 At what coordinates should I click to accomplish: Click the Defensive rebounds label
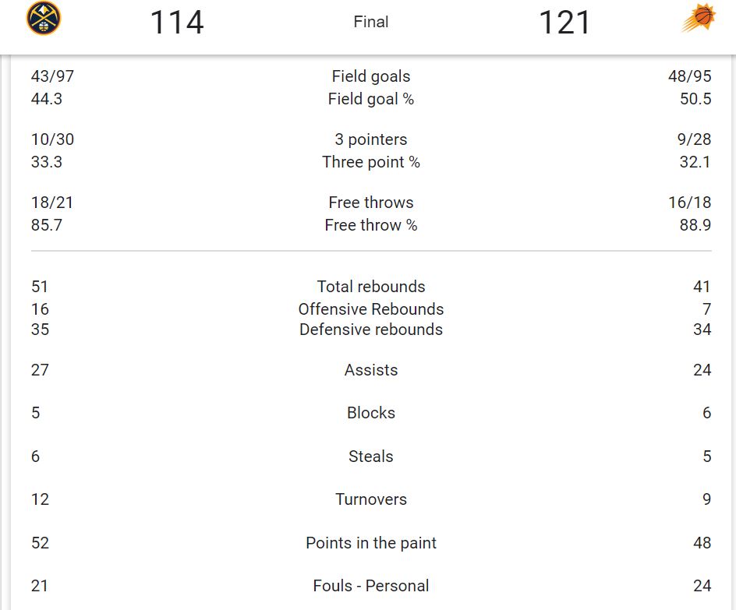tap(371, 330)
